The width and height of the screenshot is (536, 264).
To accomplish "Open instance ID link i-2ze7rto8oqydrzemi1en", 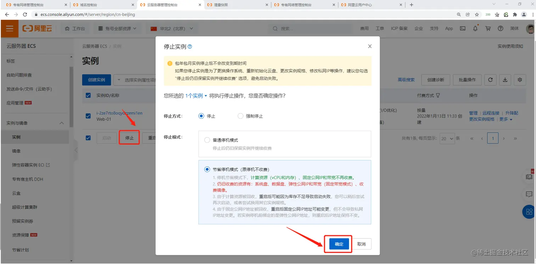I will click(x=119, y=113).
